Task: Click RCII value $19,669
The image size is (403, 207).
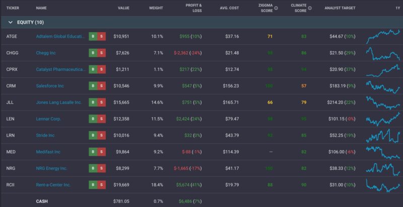Action: coord(121,185)
